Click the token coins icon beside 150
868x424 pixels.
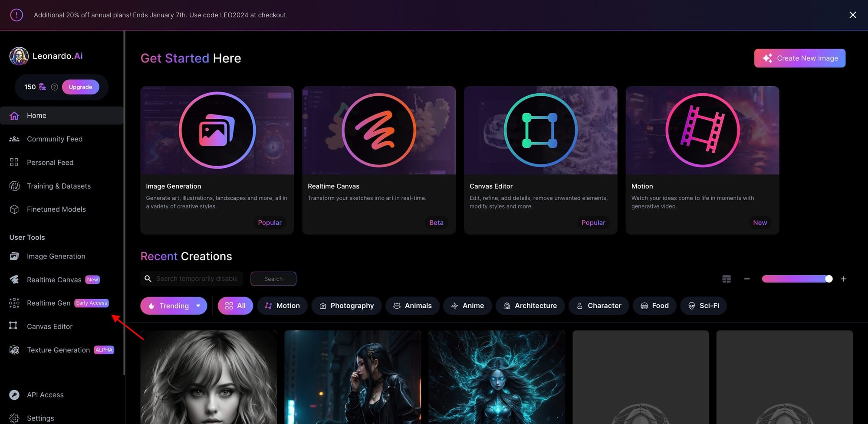pyautogui.click(x=42, y=87)
